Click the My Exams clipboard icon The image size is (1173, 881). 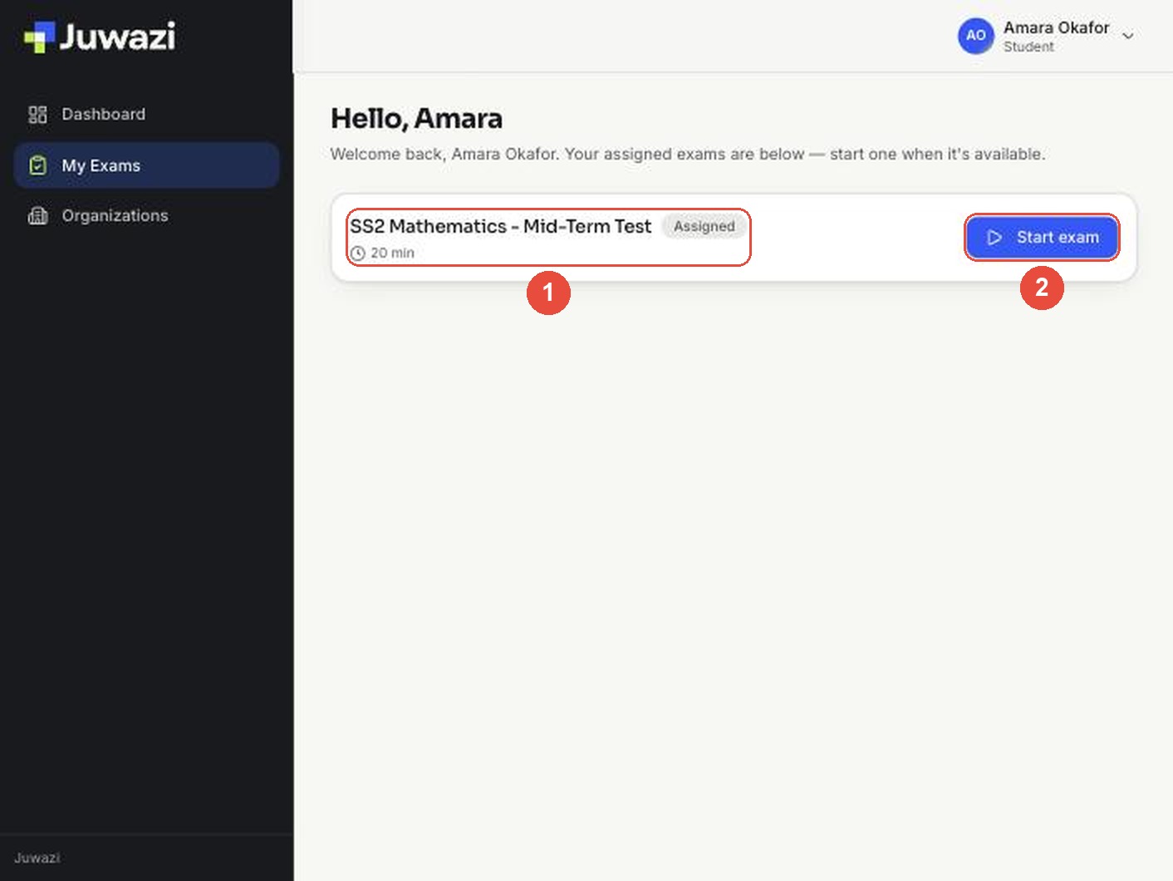(x=37, y=165)
